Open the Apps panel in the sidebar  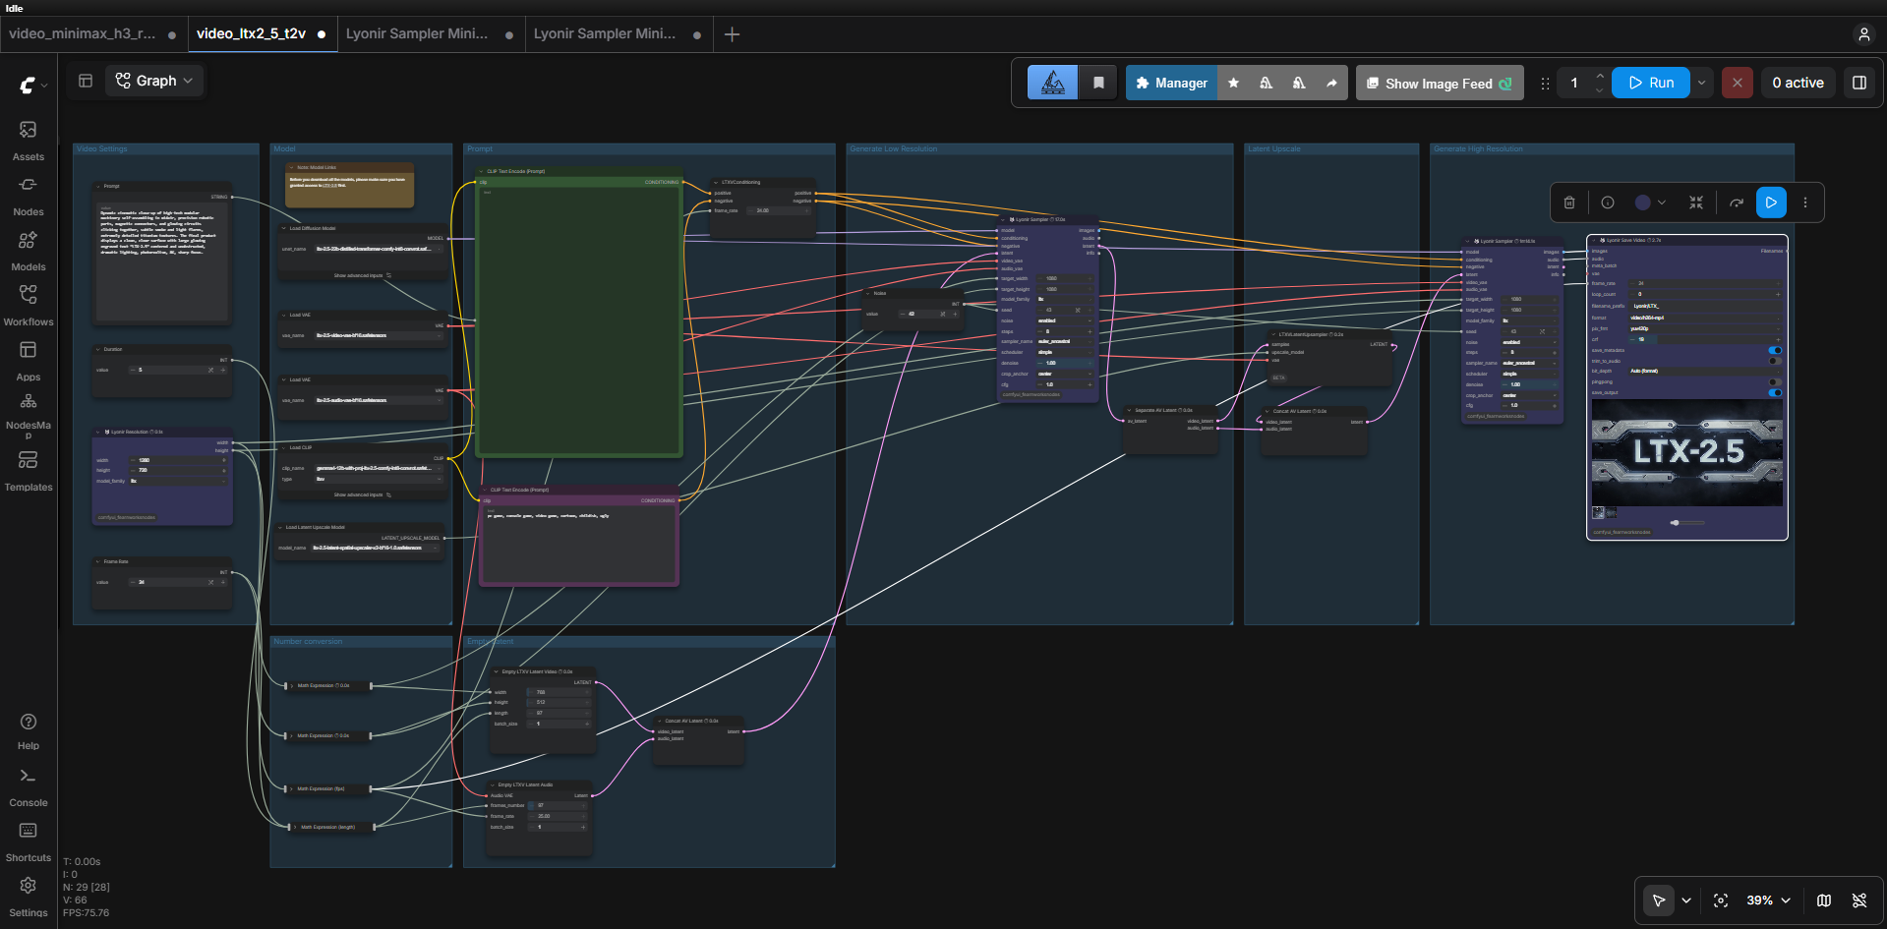(28, 361)
